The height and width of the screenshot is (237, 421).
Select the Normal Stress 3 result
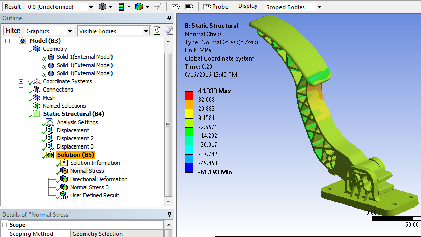90,187
